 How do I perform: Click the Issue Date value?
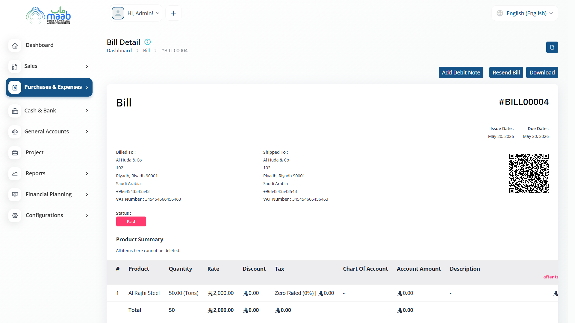pos(501,136)
